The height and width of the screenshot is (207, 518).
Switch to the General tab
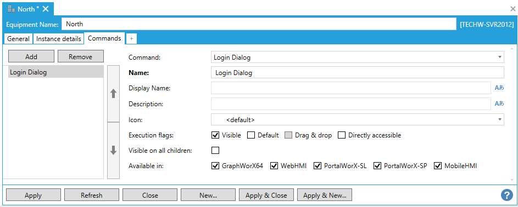18,39
